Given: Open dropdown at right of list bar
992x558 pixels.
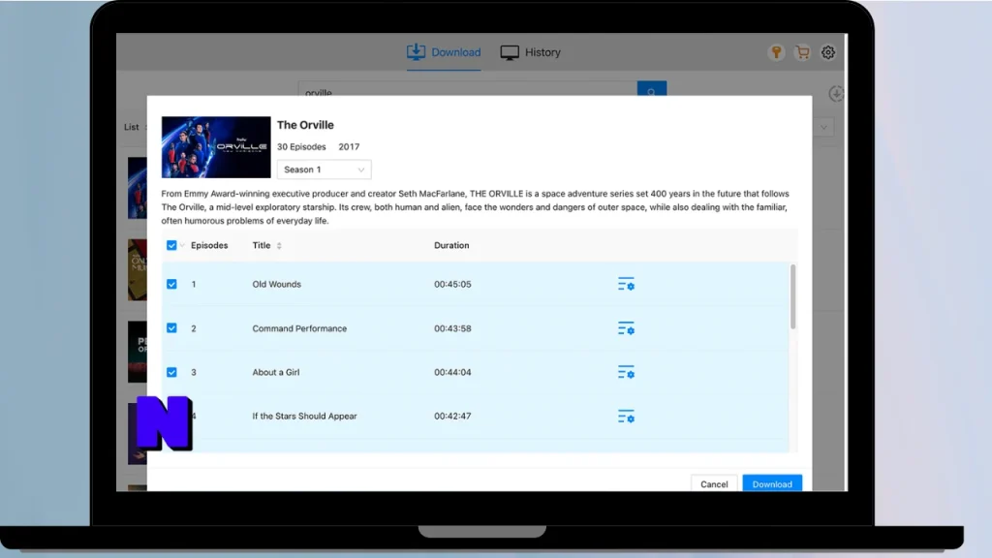Looking at the screenshot, I should (823, 127).
